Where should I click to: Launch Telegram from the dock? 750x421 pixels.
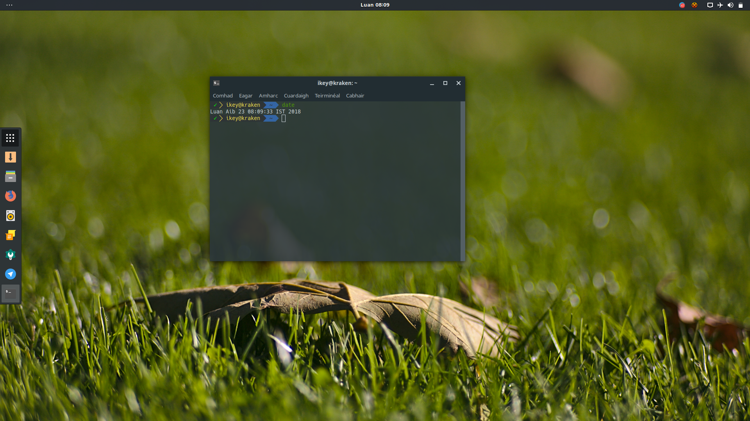[11, 274]
